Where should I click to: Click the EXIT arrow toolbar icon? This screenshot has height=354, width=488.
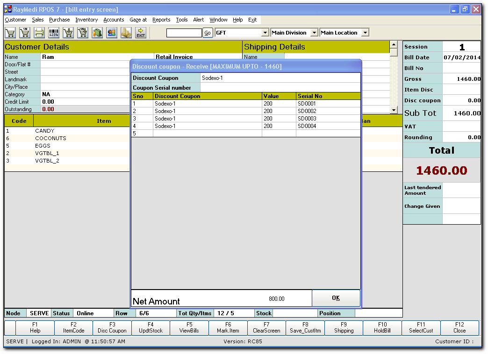[x=141, y=33]
